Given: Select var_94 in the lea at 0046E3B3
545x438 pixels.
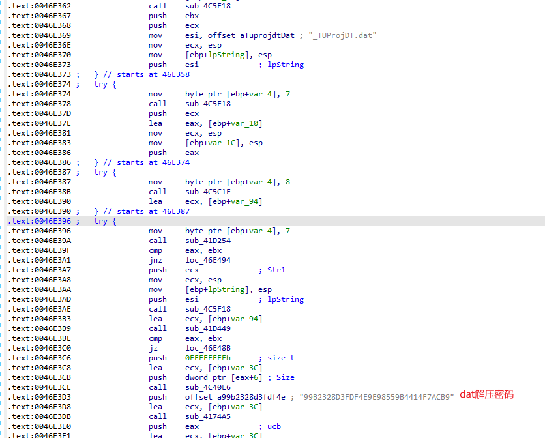Looking at the screenshot, I should tap(244, 319).
